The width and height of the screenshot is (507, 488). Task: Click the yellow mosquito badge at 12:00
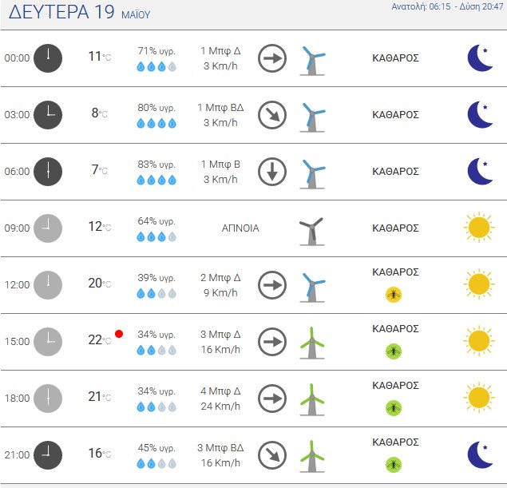click(x=394, y=295)
